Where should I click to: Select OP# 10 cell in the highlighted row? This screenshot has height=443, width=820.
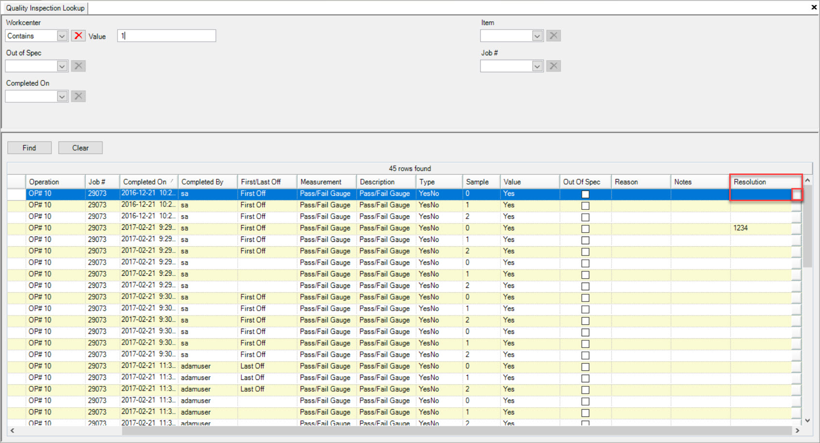pos(55,193)
